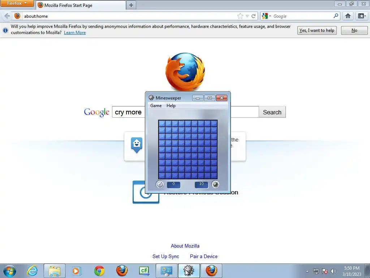This screenshot has height=278, width=370.
Task: Open the C# application icon in taskbar
Action: coord(144,271)
